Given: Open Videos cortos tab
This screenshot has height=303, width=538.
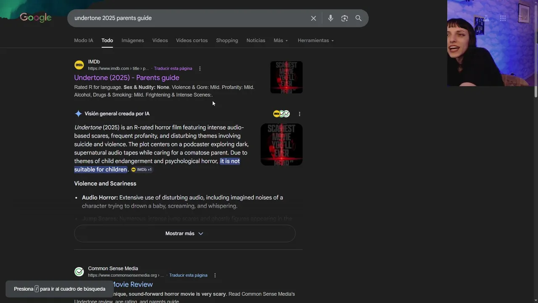Looking at the screenshot, I should (192, 40).
